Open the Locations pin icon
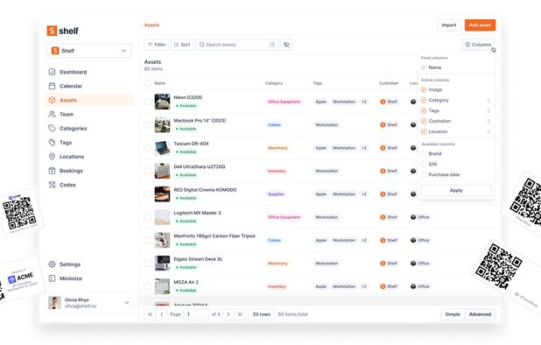The width and height of the screenshot is (541, 345). pyautogui.click(x=53, y=157)
